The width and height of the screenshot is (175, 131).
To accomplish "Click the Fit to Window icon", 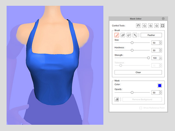I will 162,26.
